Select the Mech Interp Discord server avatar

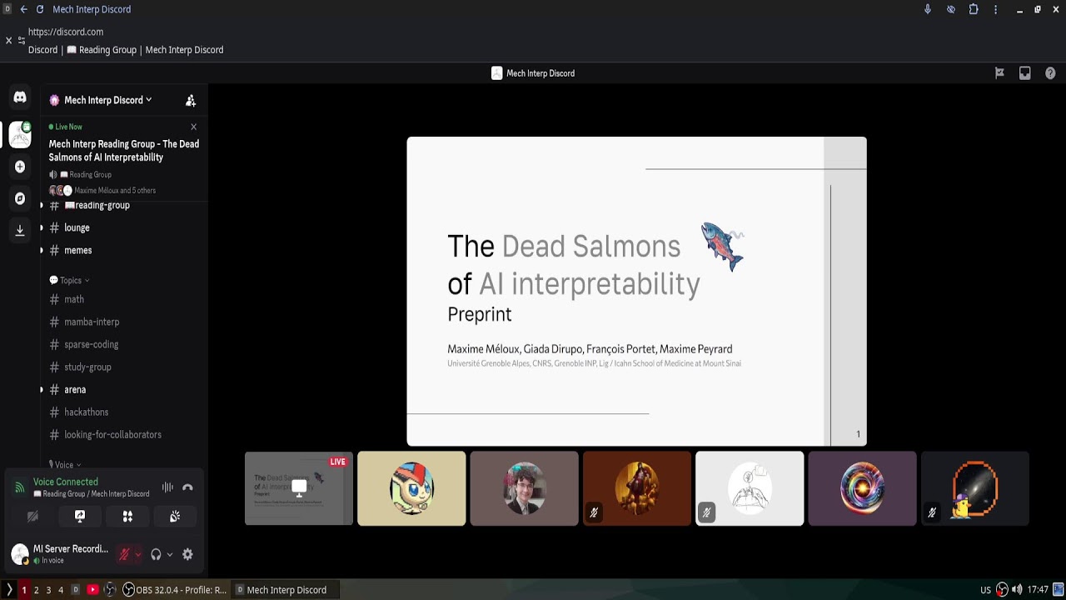[20, 133]
